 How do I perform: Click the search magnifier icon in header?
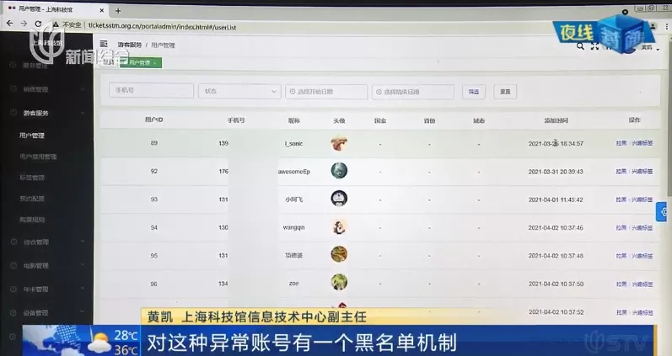pyautogui.click(x=580, y=46)
